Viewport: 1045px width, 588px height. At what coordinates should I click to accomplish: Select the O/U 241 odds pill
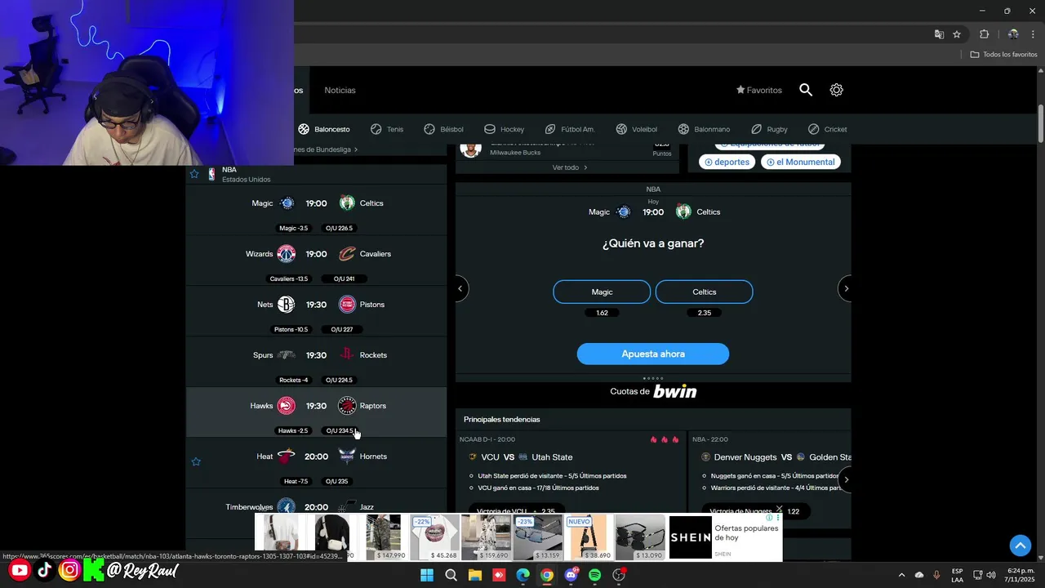tap(344, 278)
